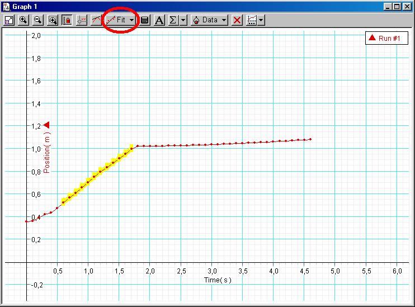This screenshot has width=415, height=307.
Task: Toggle the axis lock icon
Action: pos(67,20)
